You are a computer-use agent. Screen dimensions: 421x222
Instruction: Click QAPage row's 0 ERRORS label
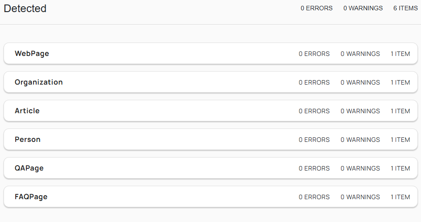coord(314,168)
